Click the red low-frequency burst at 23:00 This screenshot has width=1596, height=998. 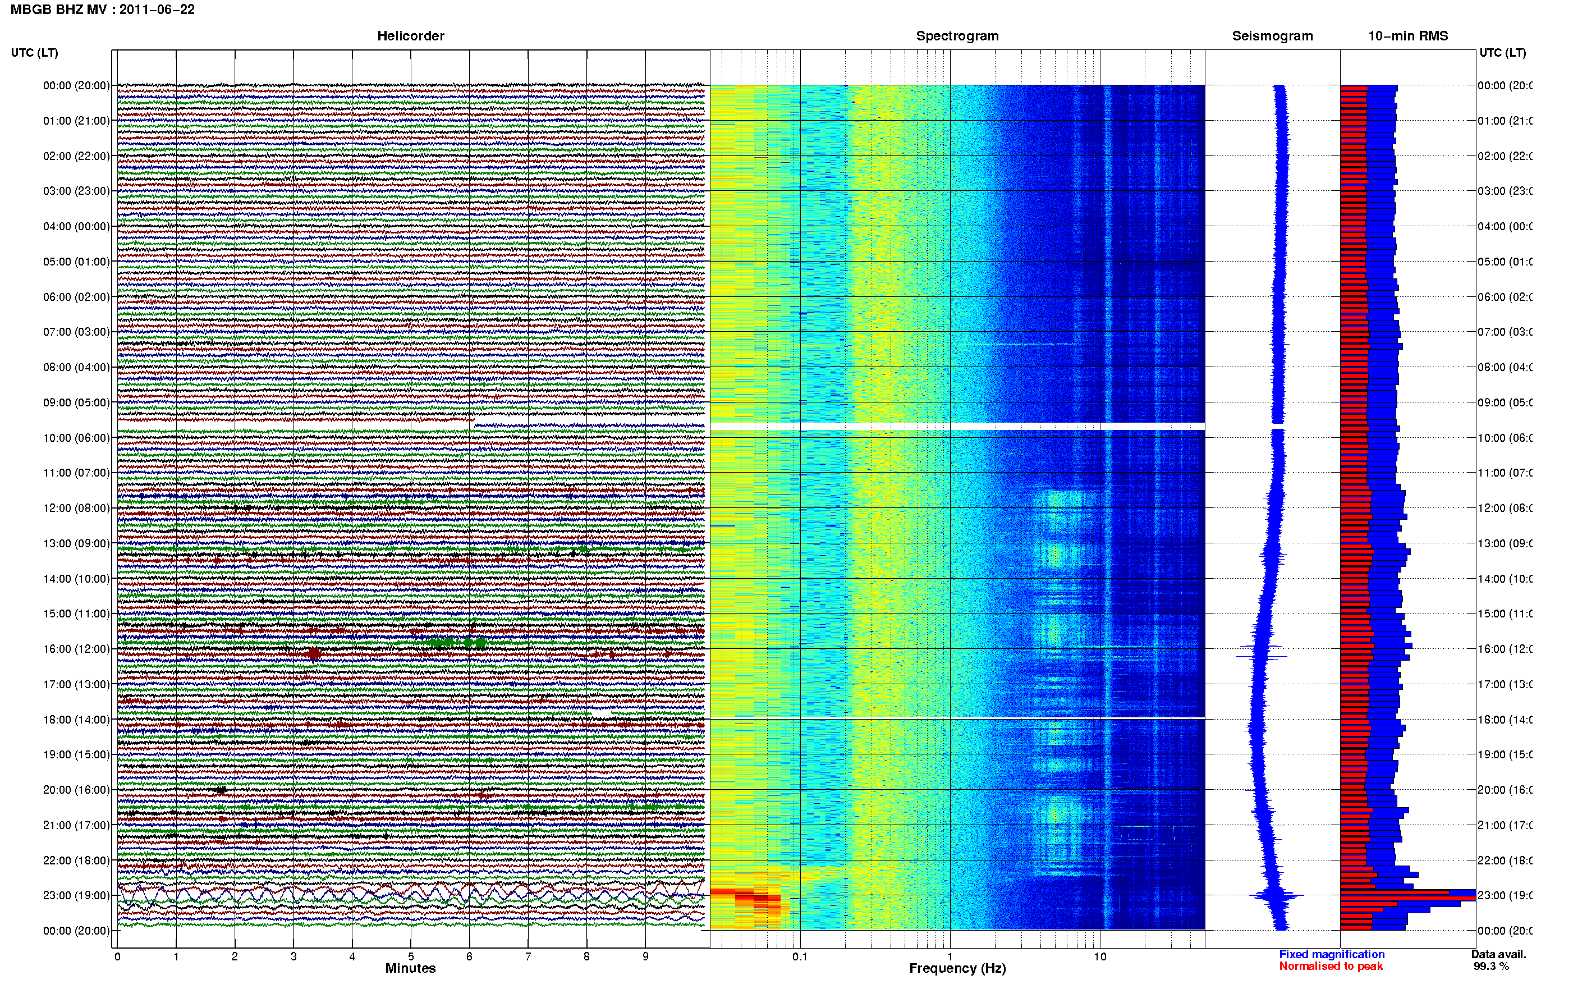click(746, 899)
